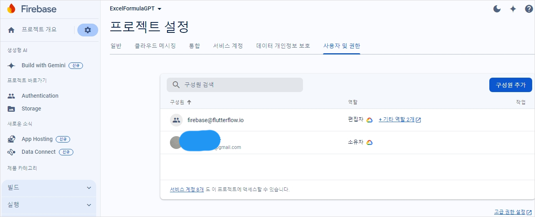The width and height of the screenshot is (535, 217).
Task: Click external link icon beside 기타 역할 2개
Action: point(418,120)
